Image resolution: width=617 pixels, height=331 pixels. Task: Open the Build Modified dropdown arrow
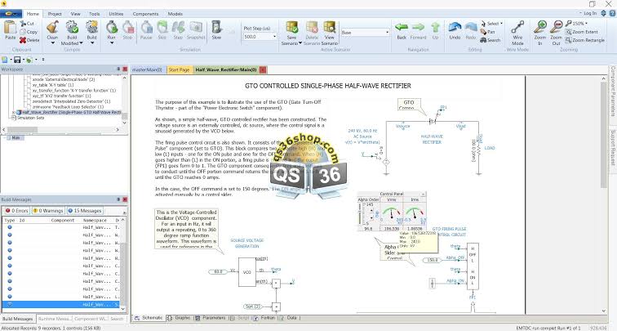point(81,43)
